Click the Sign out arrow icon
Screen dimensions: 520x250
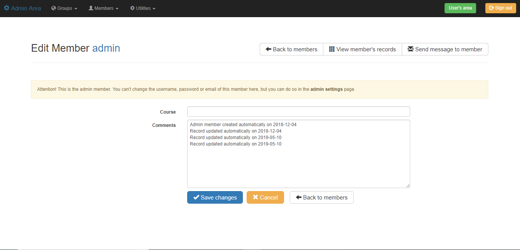[x=491, y=8]
